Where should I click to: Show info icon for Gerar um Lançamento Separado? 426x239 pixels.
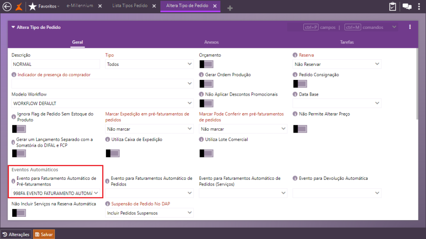click(13, 142)
